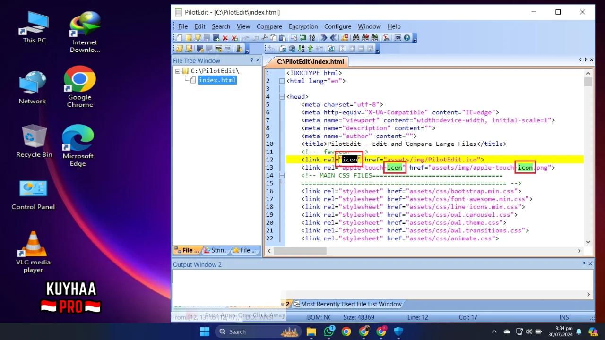The width and height of the screenshot is (605, 340).
Task: Open File Explorer from the taskbar
Action: click(311, 331)
